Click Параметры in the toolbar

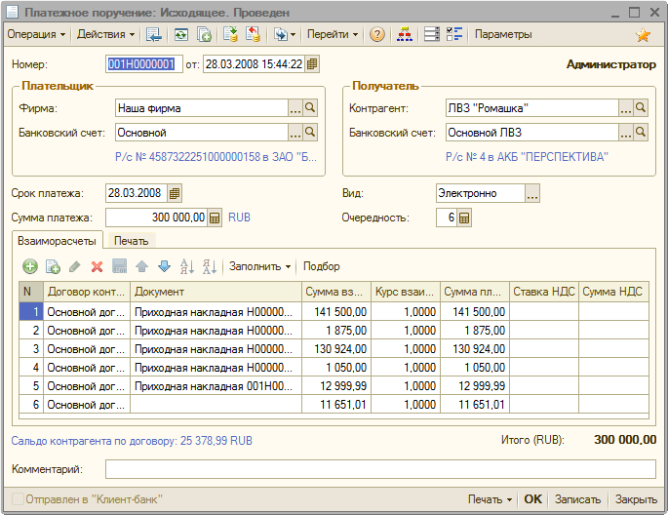click(x=503, y=34)
